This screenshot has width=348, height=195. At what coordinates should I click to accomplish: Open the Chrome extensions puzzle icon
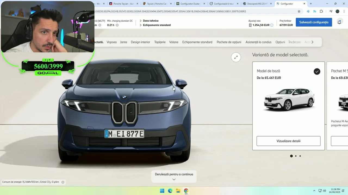(321, 11)
